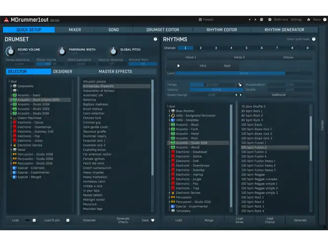Click Generate Effects button
The image size is (328, 246).
tap(123, 220)
